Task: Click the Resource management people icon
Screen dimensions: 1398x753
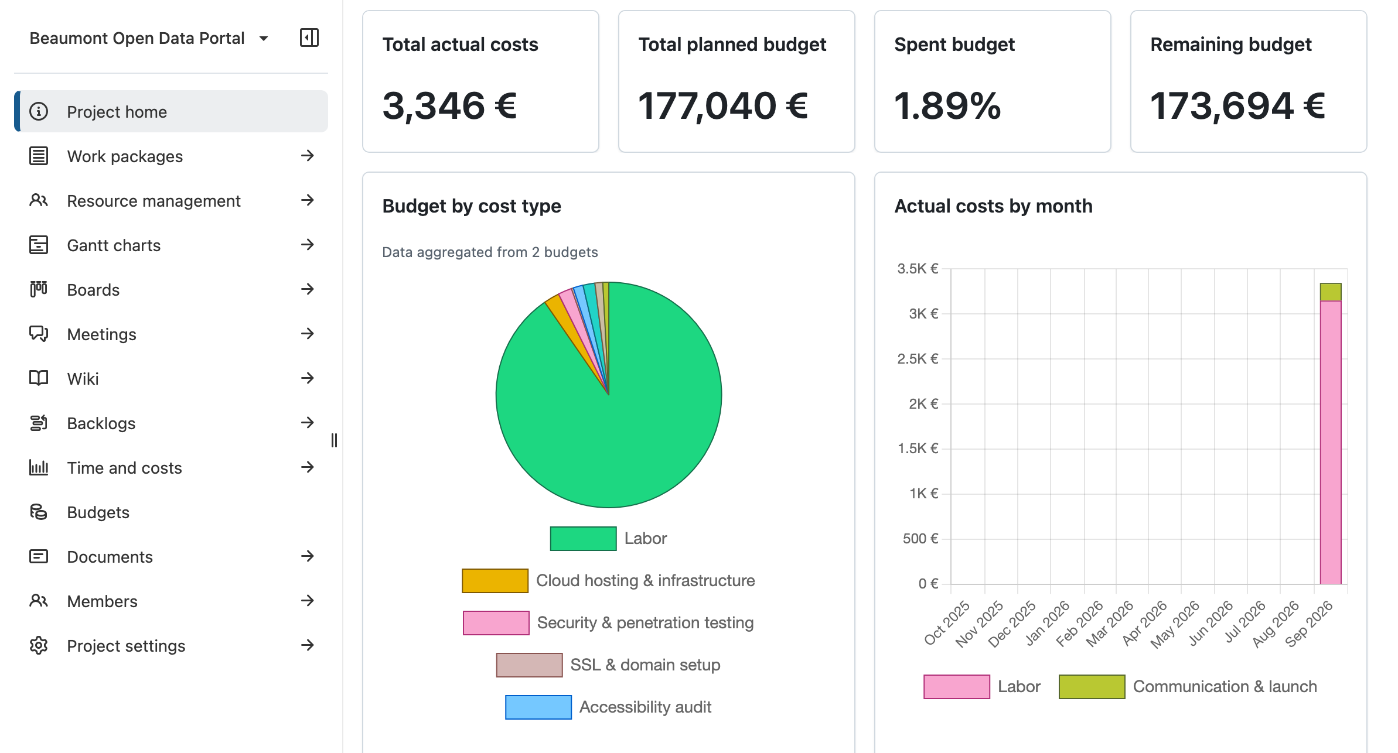Action: tap(39, 200)
